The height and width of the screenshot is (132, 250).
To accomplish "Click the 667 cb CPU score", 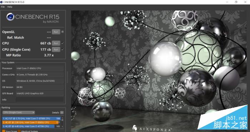I will pyautogui.click(x=46, y=43).
